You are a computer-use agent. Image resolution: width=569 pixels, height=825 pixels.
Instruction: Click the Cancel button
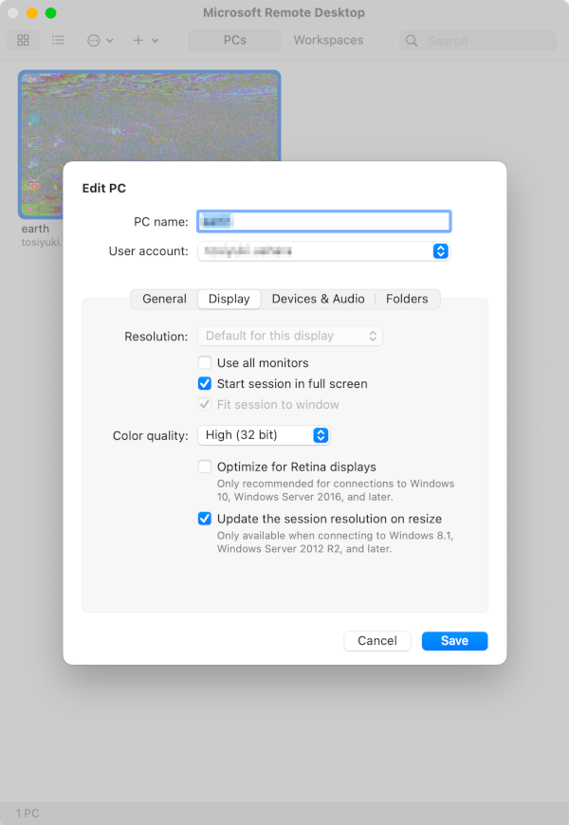pyautogui.click(x=376, y=641)
